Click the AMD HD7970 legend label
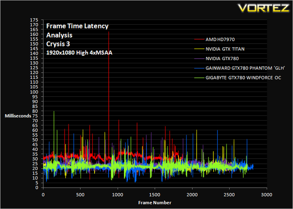Image resolution: width=293 pixels, height=209 pixels. [x=220, y=40]
